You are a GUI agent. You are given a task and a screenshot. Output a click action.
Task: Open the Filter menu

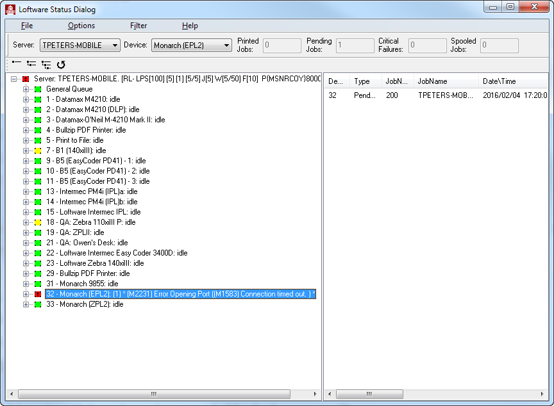click(138, 26)
